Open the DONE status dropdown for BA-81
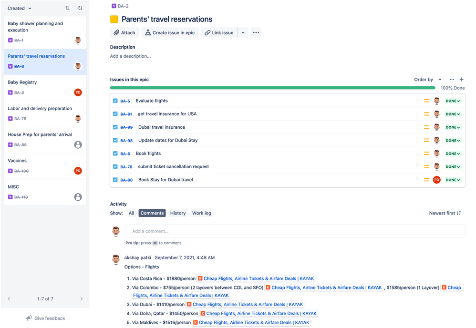This screenshot has height=328, width=476. point(453,114)
